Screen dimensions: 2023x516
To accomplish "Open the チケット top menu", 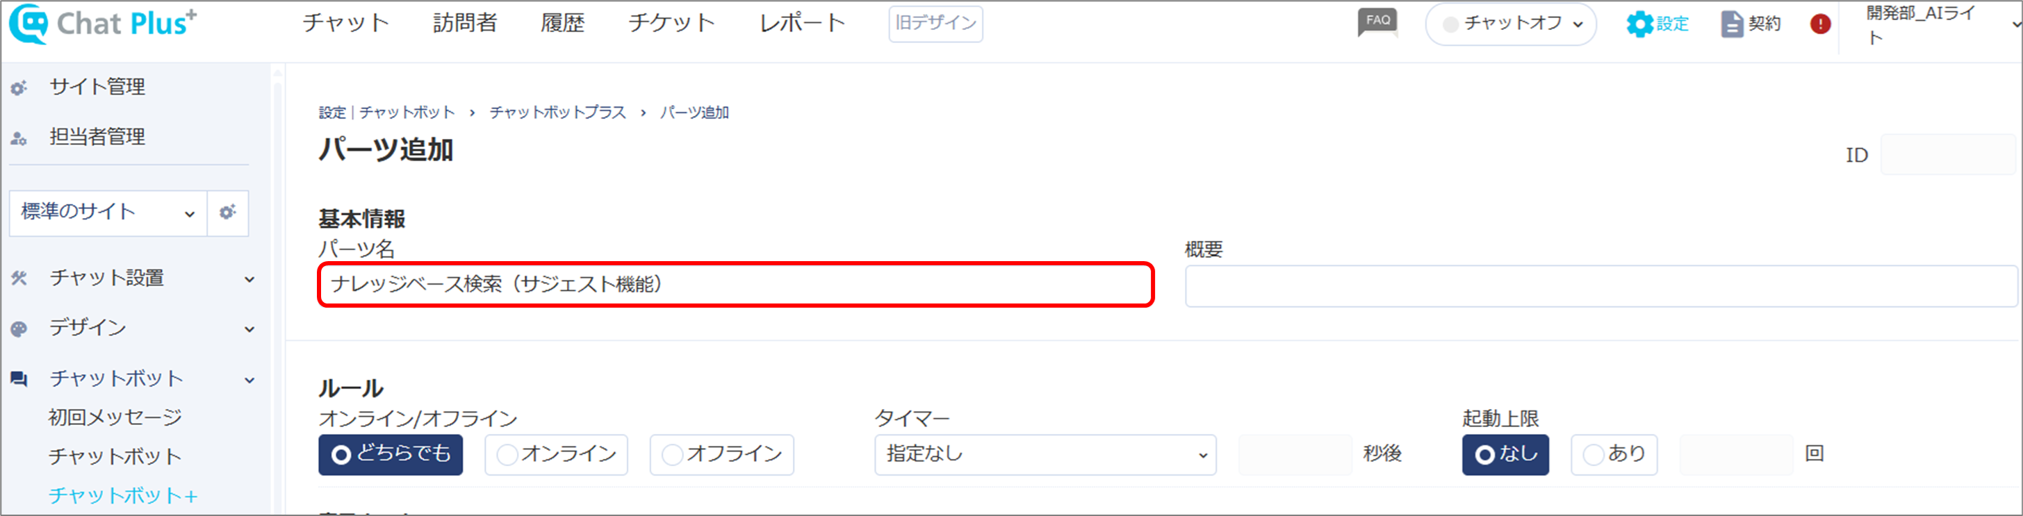I will tap(671, 23).
